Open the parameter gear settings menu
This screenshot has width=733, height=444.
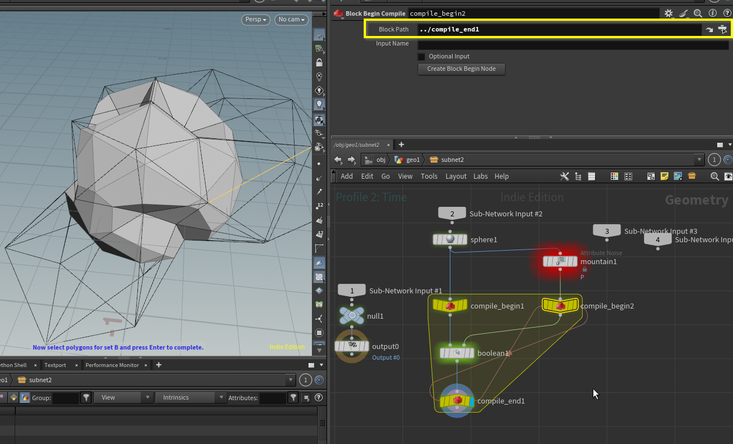click(x=668, y=13)
